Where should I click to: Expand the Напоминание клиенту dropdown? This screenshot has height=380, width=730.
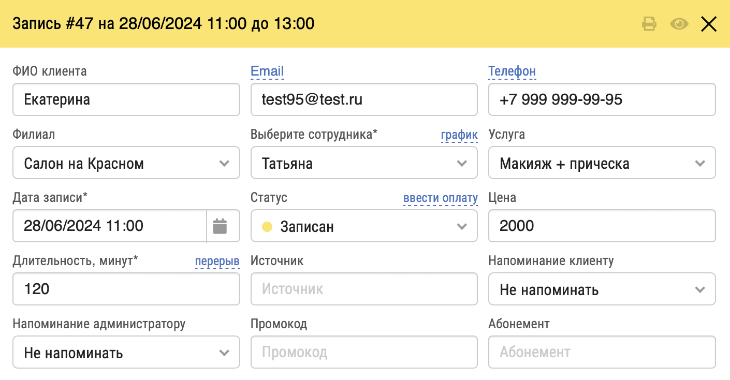602,289
